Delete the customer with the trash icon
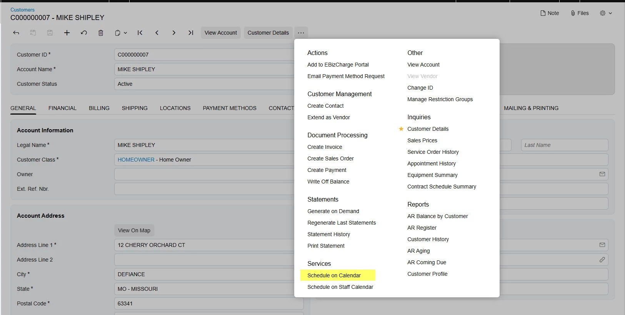Viewport: 625px width, 315px height. click(101, 33)
